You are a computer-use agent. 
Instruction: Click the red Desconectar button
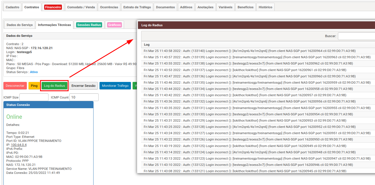coord(15,86)
